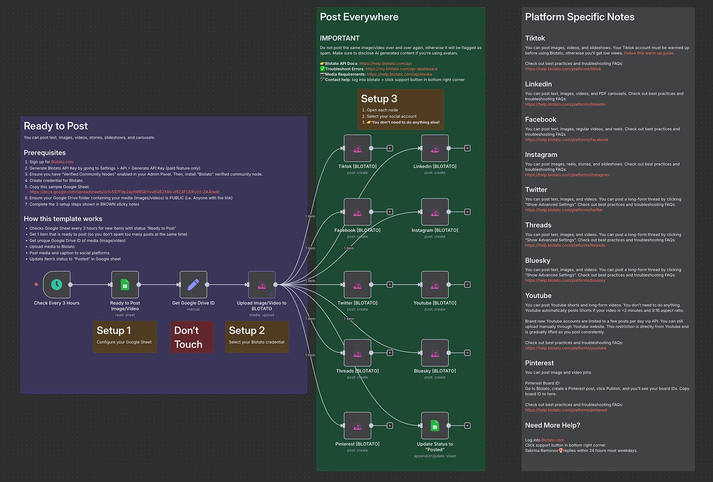
Task: Select the Setup 2 sticky note
Action: (x=257, y=337)
